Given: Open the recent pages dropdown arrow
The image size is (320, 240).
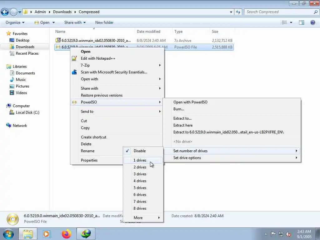Looking at the screenshot, I should tap(20, 12).
